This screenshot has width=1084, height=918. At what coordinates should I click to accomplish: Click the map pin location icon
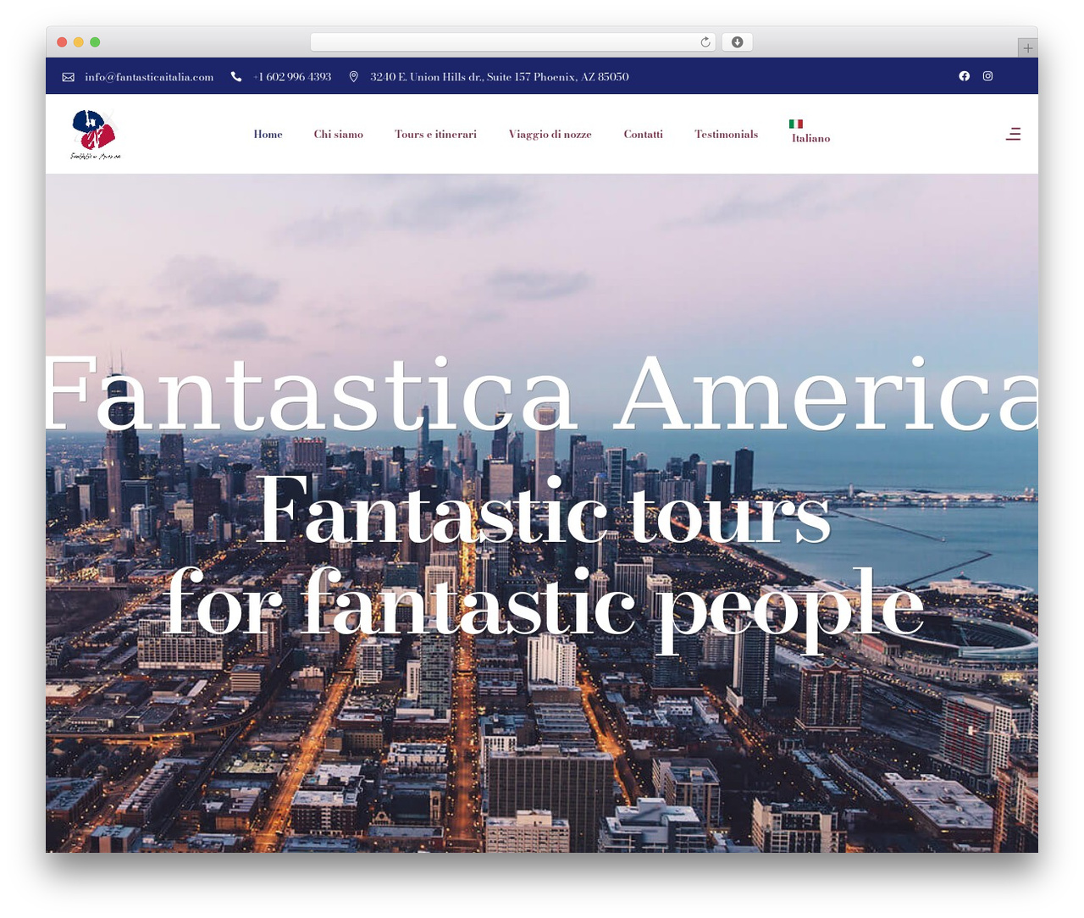click(354, 77)
